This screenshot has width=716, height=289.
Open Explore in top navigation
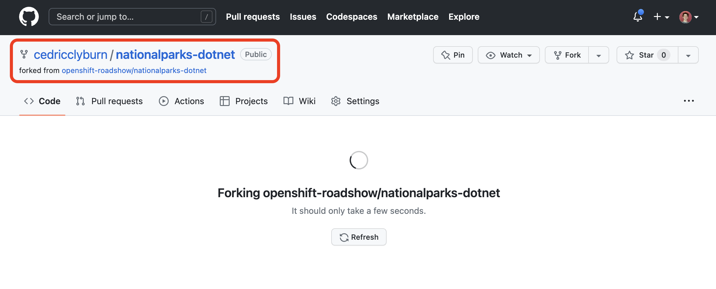click(464, 17)
